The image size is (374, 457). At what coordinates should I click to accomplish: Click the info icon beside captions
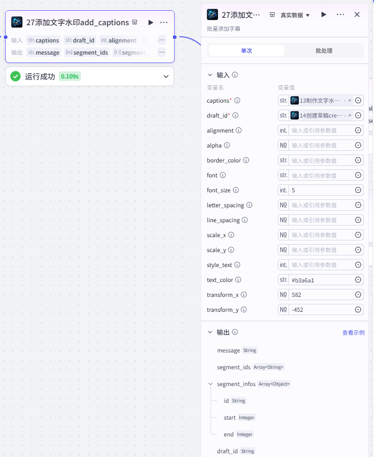tap(237, 100)
